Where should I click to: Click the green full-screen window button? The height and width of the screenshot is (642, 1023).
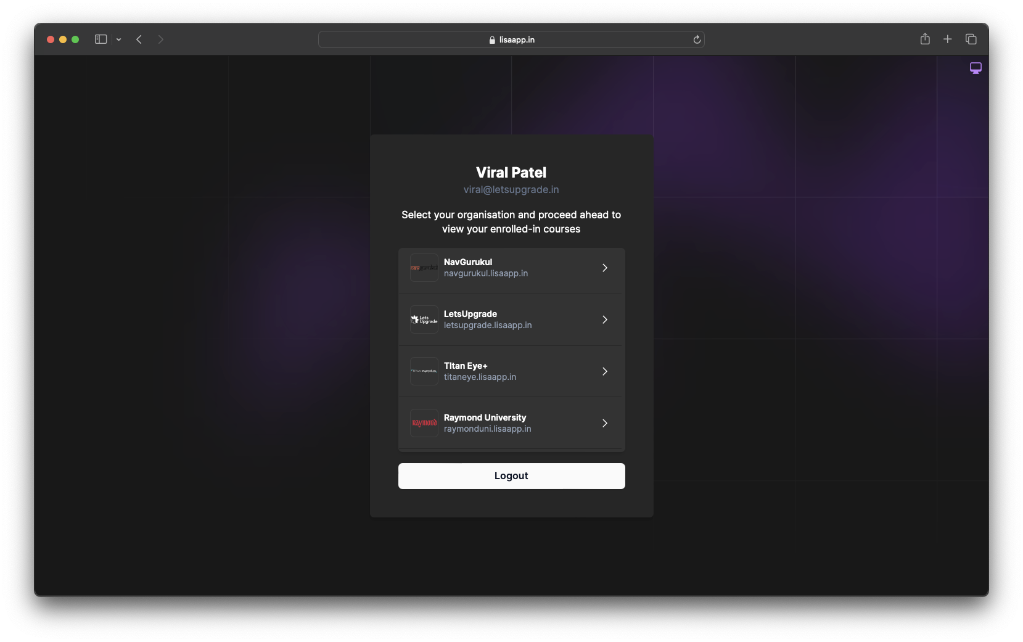[75, 39]
